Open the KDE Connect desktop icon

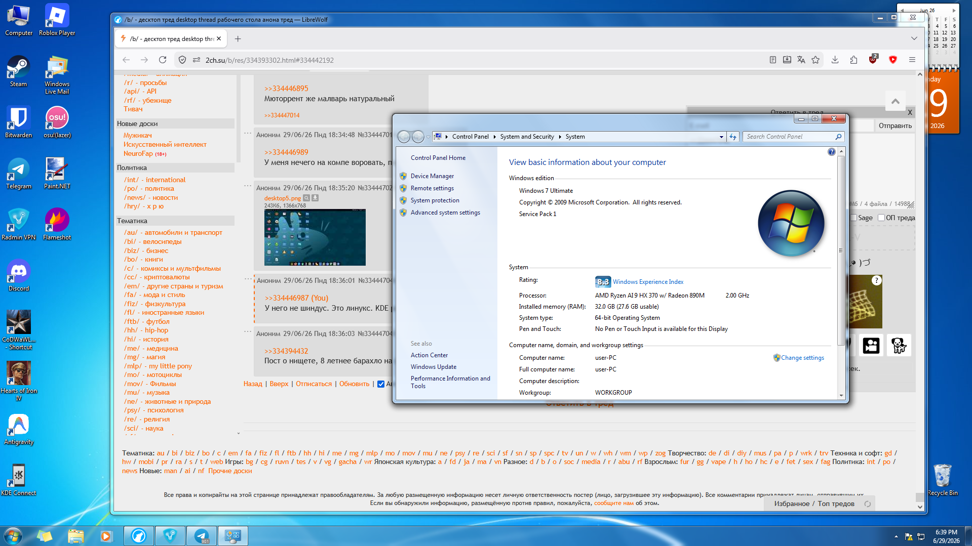pos(18,480)
